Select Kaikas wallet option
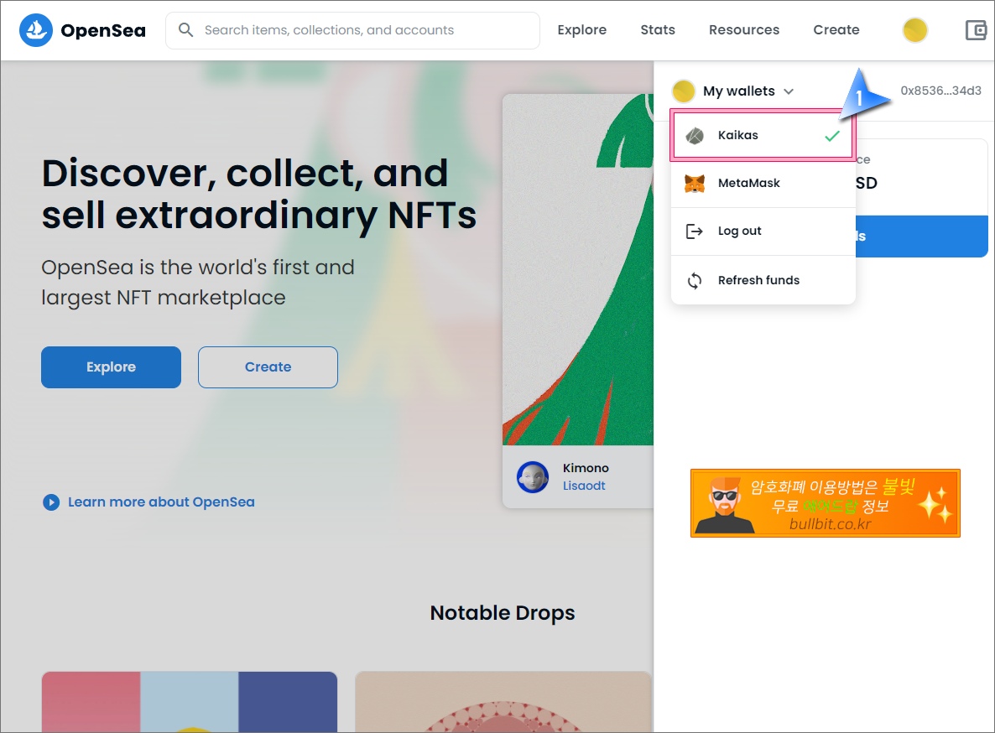The height and width of the screenshot is (733, 995). 763,135
